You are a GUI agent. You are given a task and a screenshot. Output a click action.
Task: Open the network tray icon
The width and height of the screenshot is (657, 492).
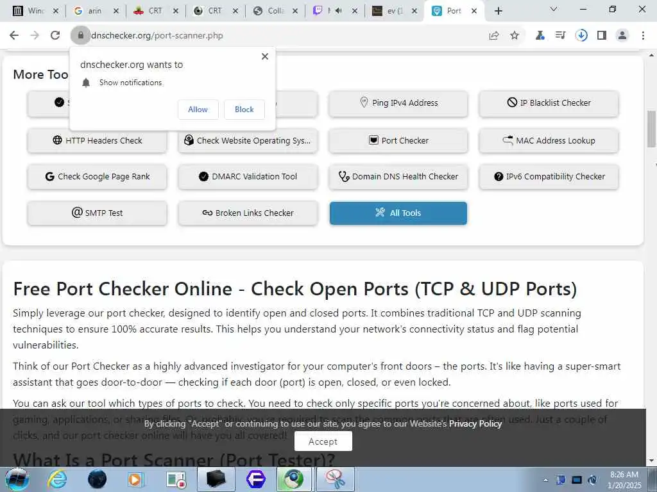click(x=577, y=480)
